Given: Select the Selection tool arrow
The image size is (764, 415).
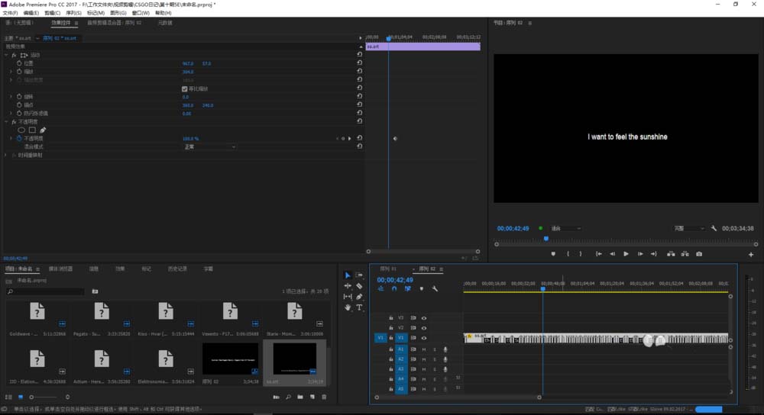Looking at the screenshot, I should 348,275.
